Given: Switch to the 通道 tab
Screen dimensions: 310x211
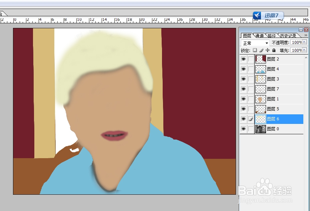Looking at the screenshot, I should 259,36.
